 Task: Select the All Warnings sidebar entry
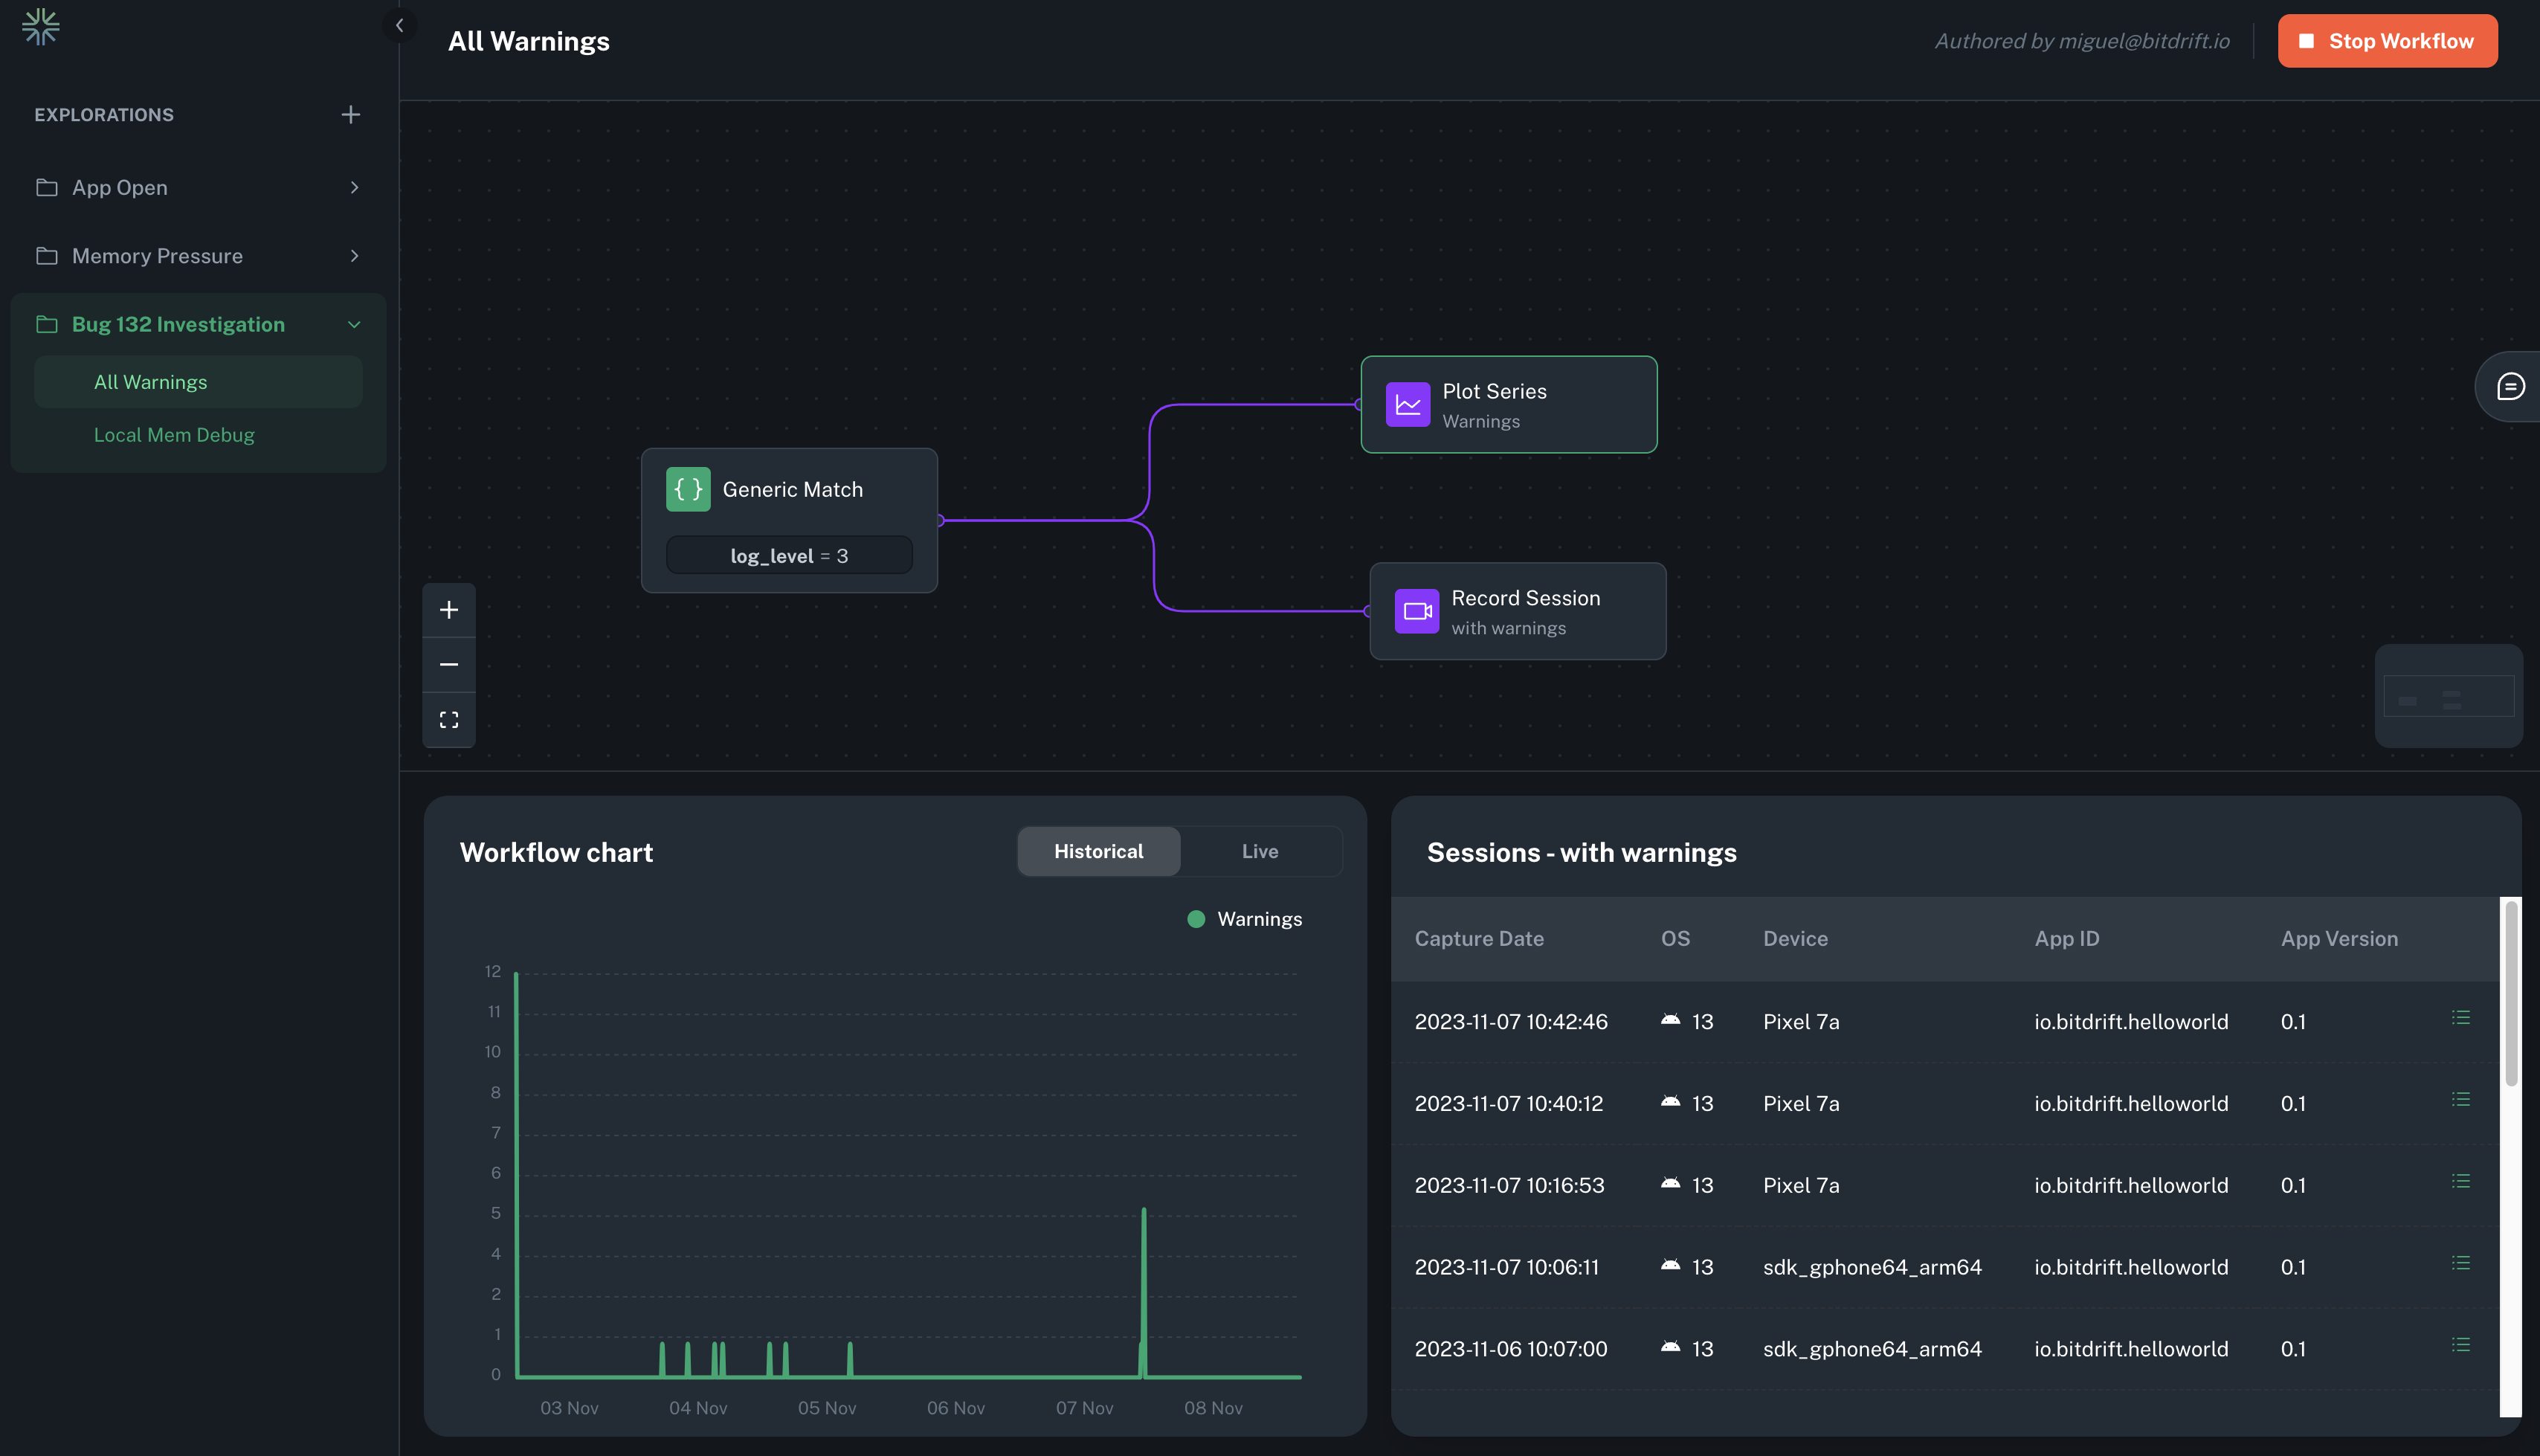click(151, 381)
